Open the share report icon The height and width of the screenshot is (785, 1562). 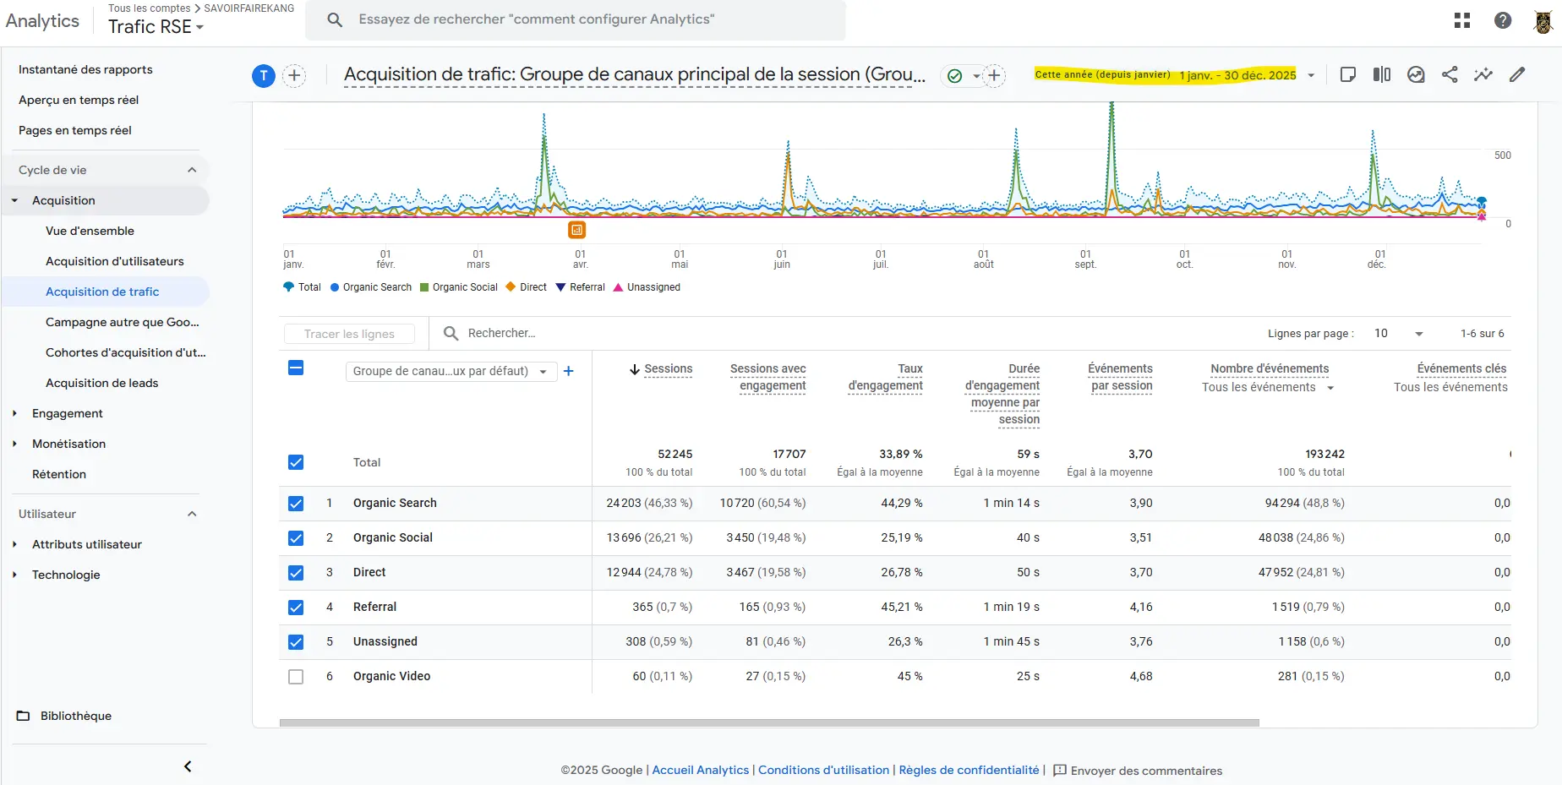(1450, 74)
